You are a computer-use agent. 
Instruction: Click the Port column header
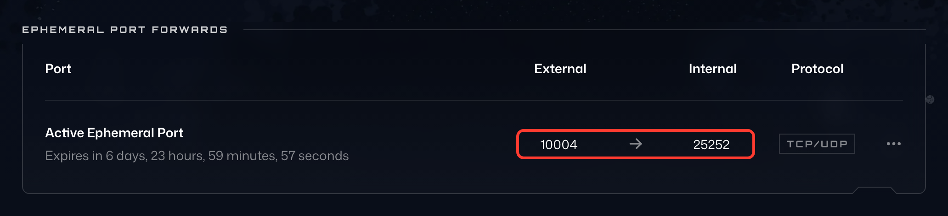[58, 69]
